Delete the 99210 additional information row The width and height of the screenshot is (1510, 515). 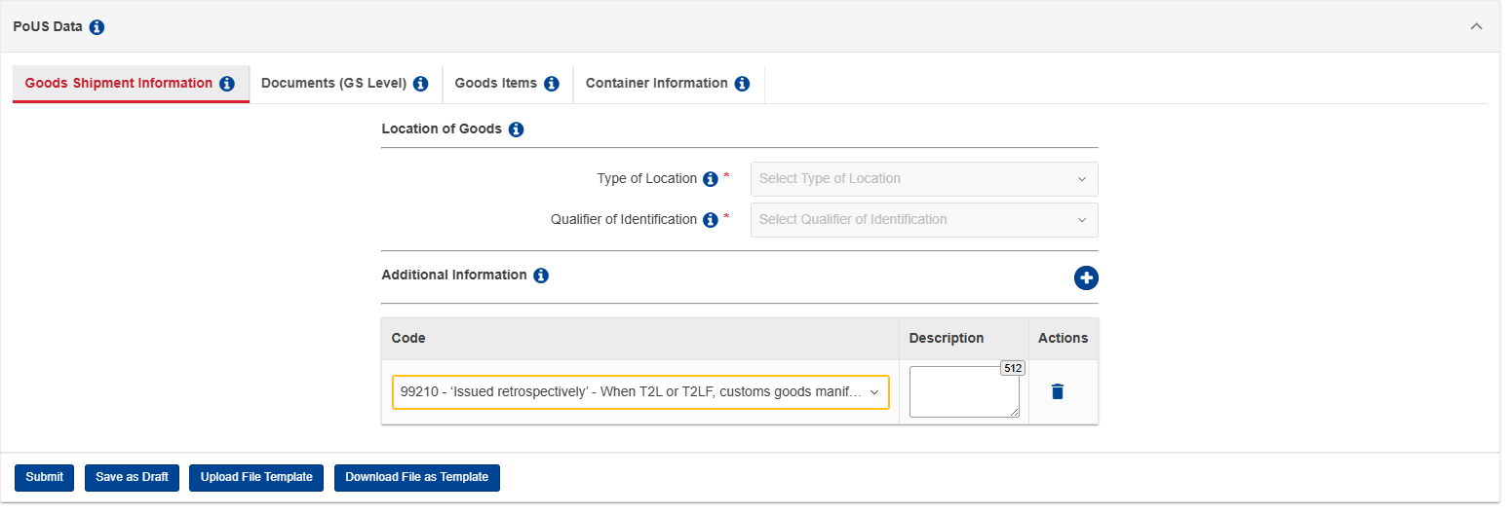pyautogui.click(x=1058, y=391)
